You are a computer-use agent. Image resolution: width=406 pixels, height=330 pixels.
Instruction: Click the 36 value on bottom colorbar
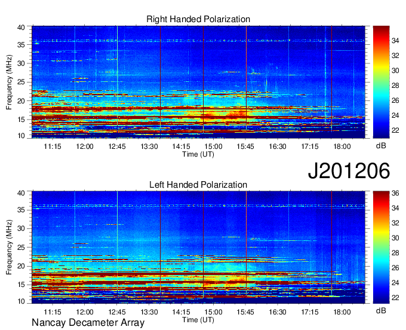[395, 193]
